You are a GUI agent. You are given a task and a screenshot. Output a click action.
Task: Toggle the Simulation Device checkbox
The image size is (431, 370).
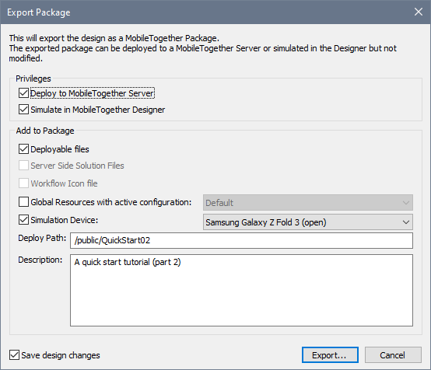pyautogui.click(x=23, y=220)
